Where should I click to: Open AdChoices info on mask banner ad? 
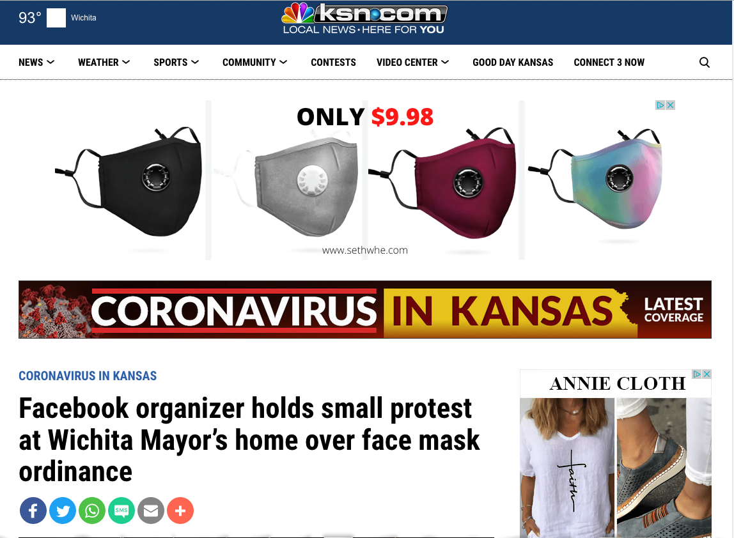pos(660,105)
